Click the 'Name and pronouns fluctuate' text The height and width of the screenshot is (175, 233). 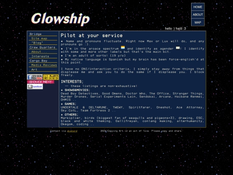coord(94,41)
